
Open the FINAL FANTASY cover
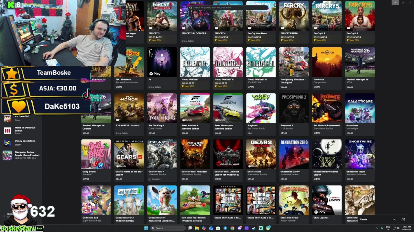(x=195, y=62)
